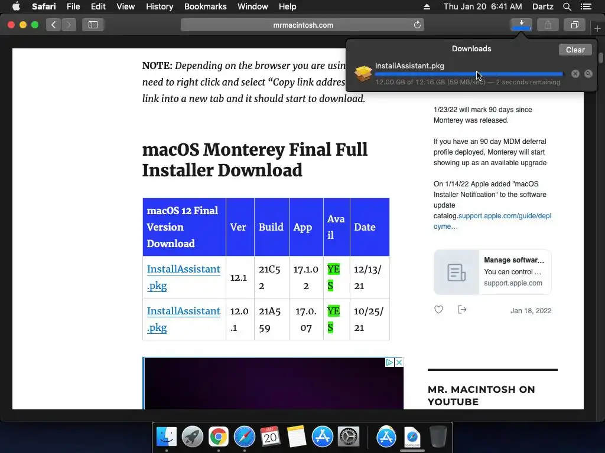The image size is (605, 453).
Task: Open the History menu
Action: click(x=160, y=6)
